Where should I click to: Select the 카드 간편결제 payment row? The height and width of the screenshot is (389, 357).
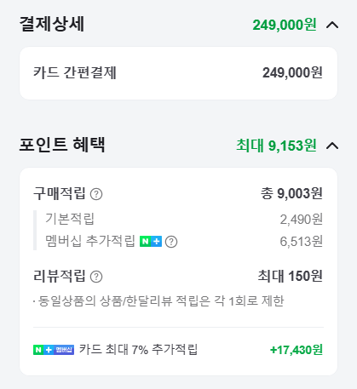pos(178,73)
